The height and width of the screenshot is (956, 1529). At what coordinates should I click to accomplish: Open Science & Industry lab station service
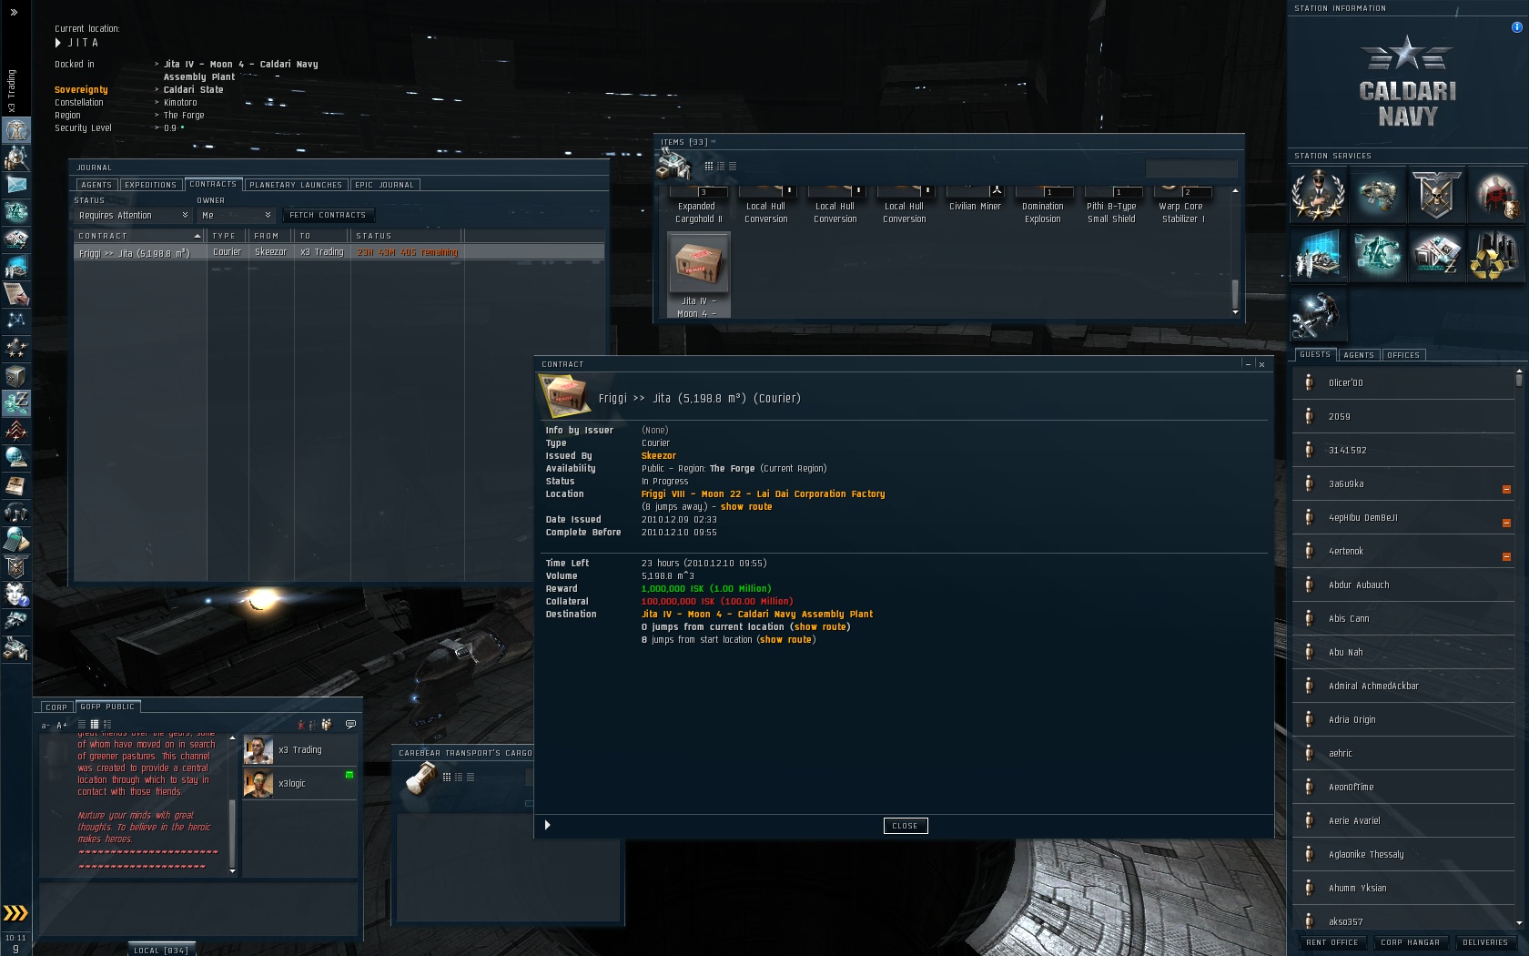point(1318,254)
